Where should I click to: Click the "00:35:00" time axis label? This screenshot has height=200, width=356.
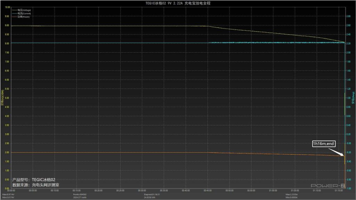(x=164, y=191)
